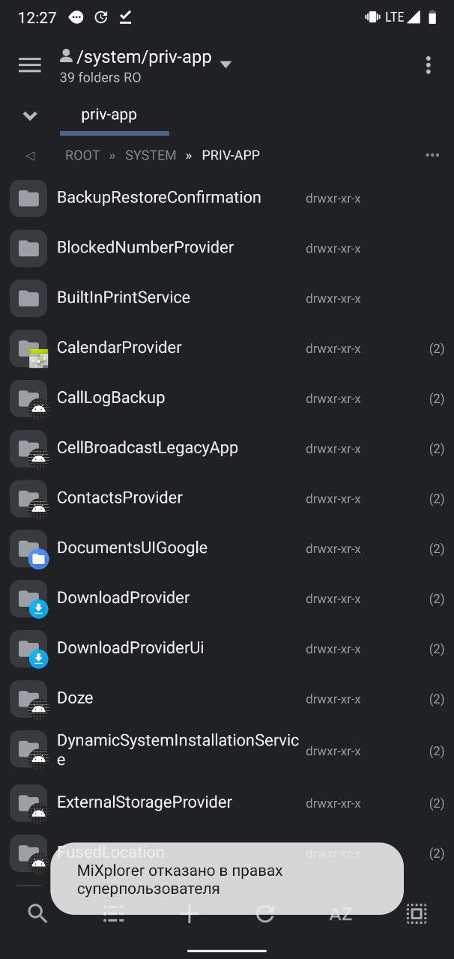The width and height of the screenshot is (454, 959).
Task: Select the priv-app tab
Action: pos(109,115)
